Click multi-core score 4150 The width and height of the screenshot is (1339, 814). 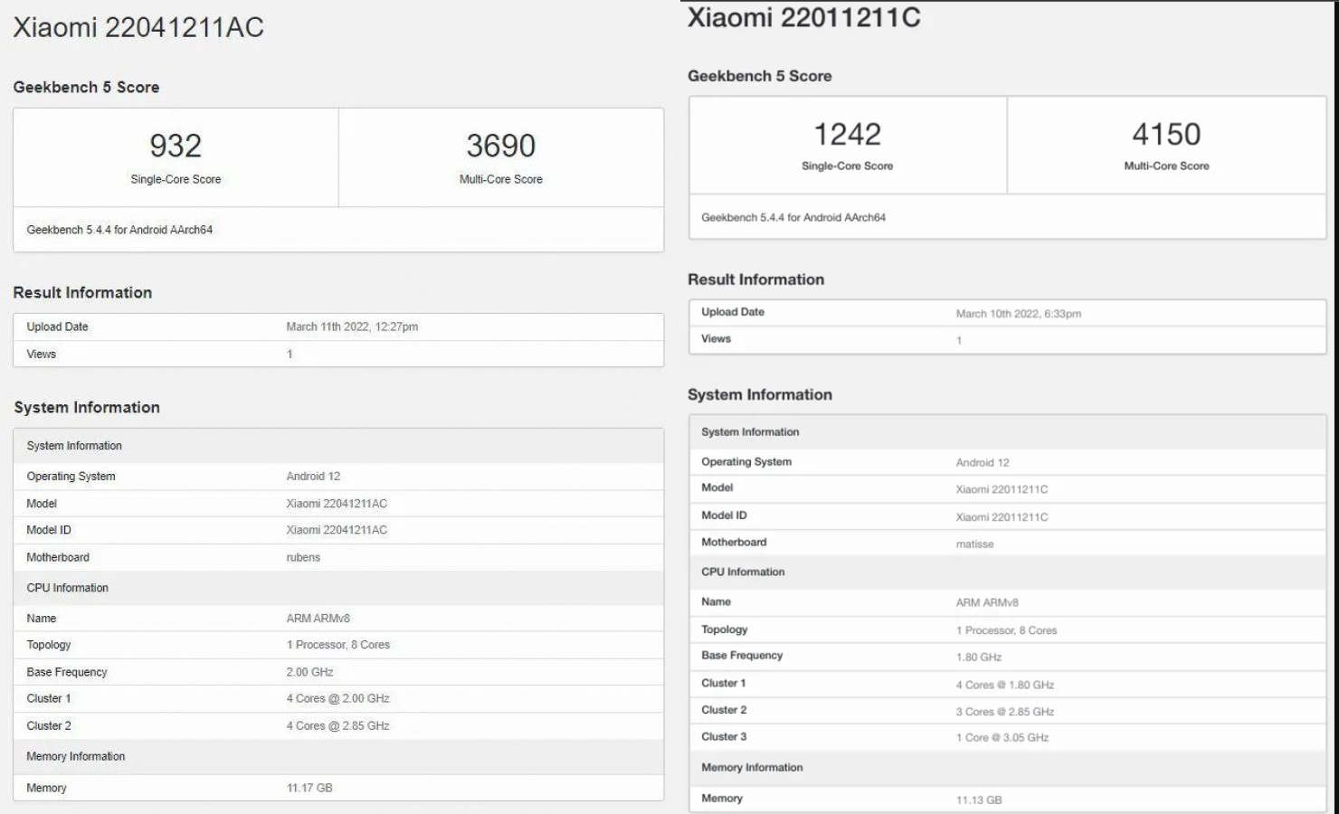1166,134
